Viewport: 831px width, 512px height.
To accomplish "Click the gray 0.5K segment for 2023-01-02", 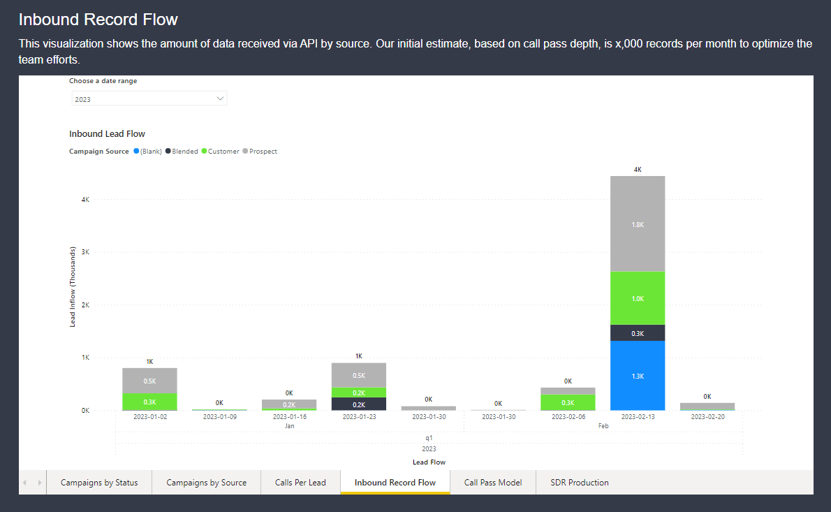I will [x=149, y=381].
